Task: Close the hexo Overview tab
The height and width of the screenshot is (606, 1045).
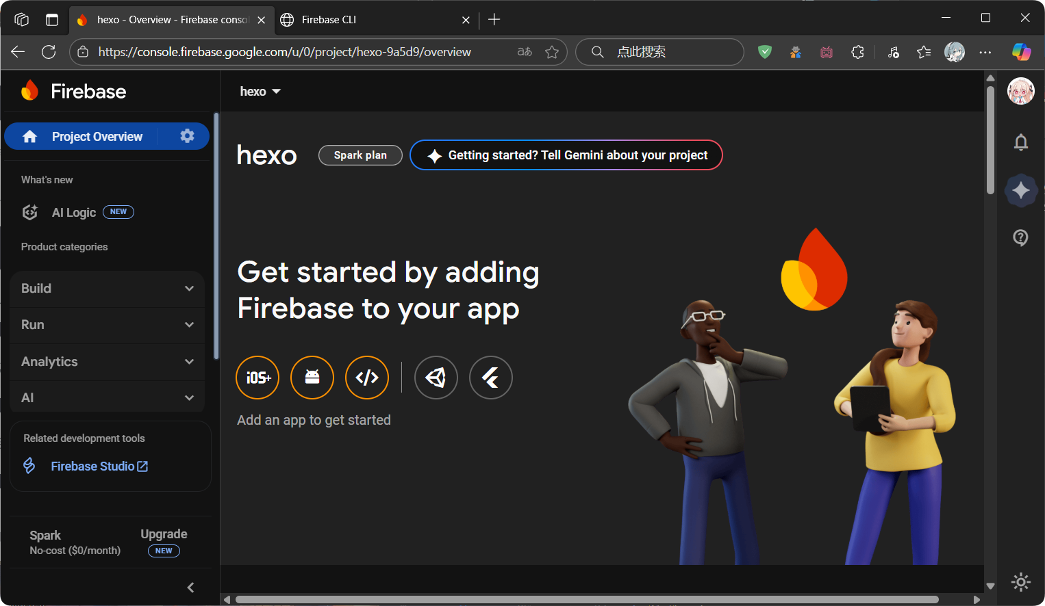Action: pyautogui.click(x=261, y=20)
